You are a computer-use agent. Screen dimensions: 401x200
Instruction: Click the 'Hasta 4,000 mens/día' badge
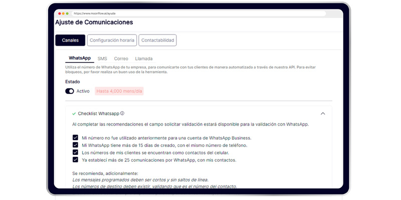(119, 91)
